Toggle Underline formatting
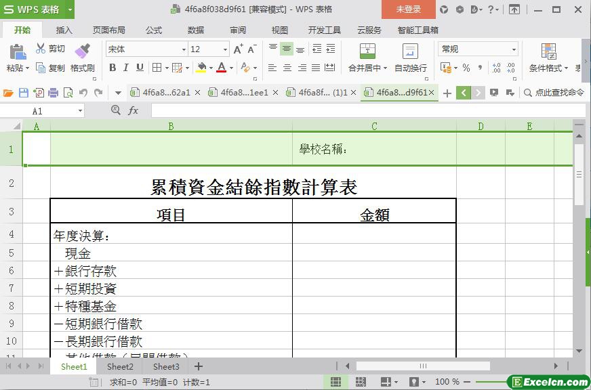The height and width of the screenshot is (390, 591). coord(140,68)
